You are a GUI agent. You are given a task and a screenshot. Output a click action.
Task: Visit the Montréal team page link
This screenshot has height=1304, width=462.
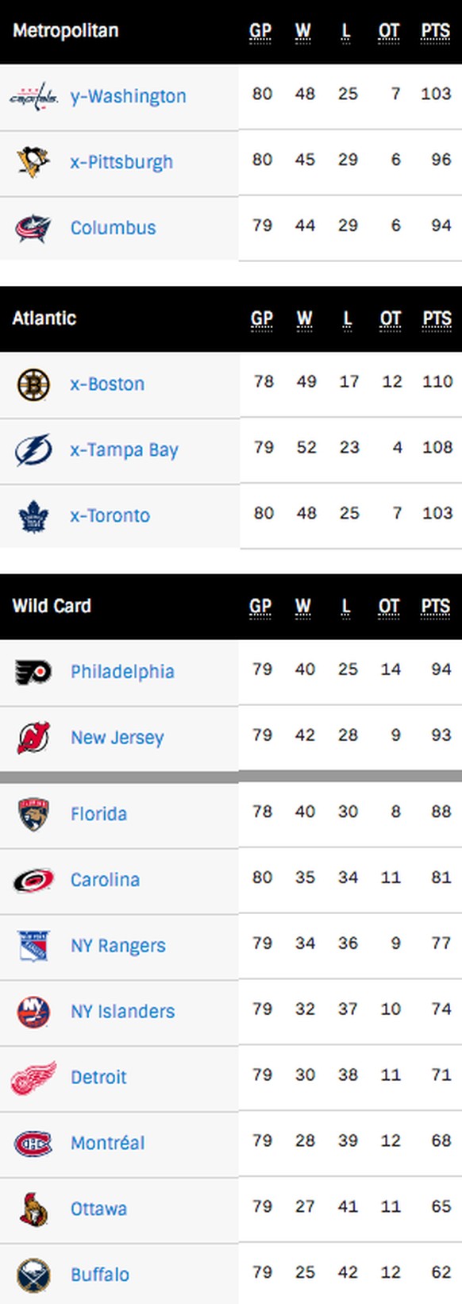[x=108, y=1143]
